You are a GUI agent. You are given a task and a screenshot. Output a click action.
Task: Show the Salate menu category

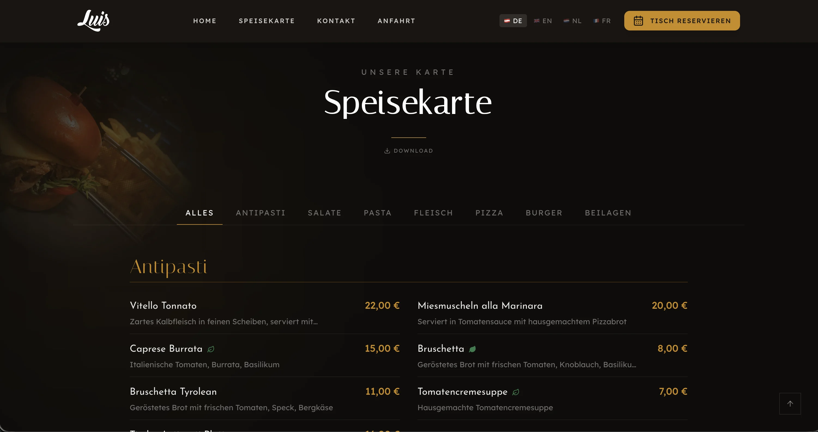click(x=325, y=213)
